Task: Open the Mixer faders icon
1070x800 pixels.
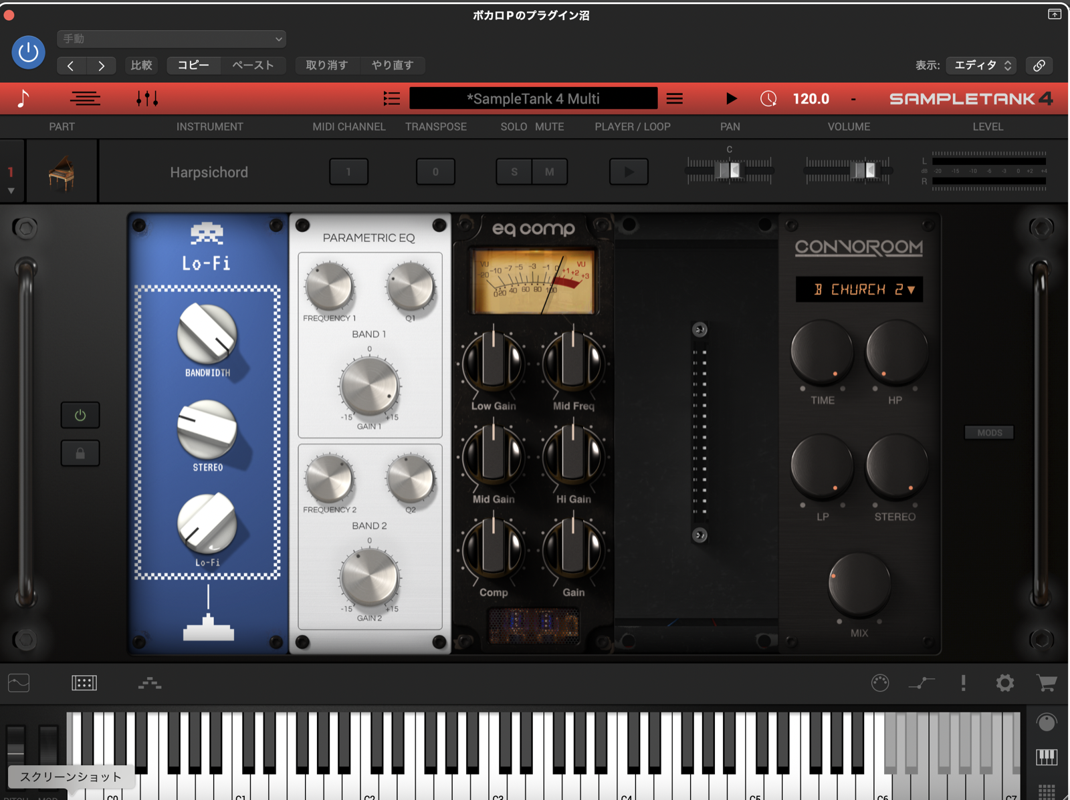Action: coord(147,99)
